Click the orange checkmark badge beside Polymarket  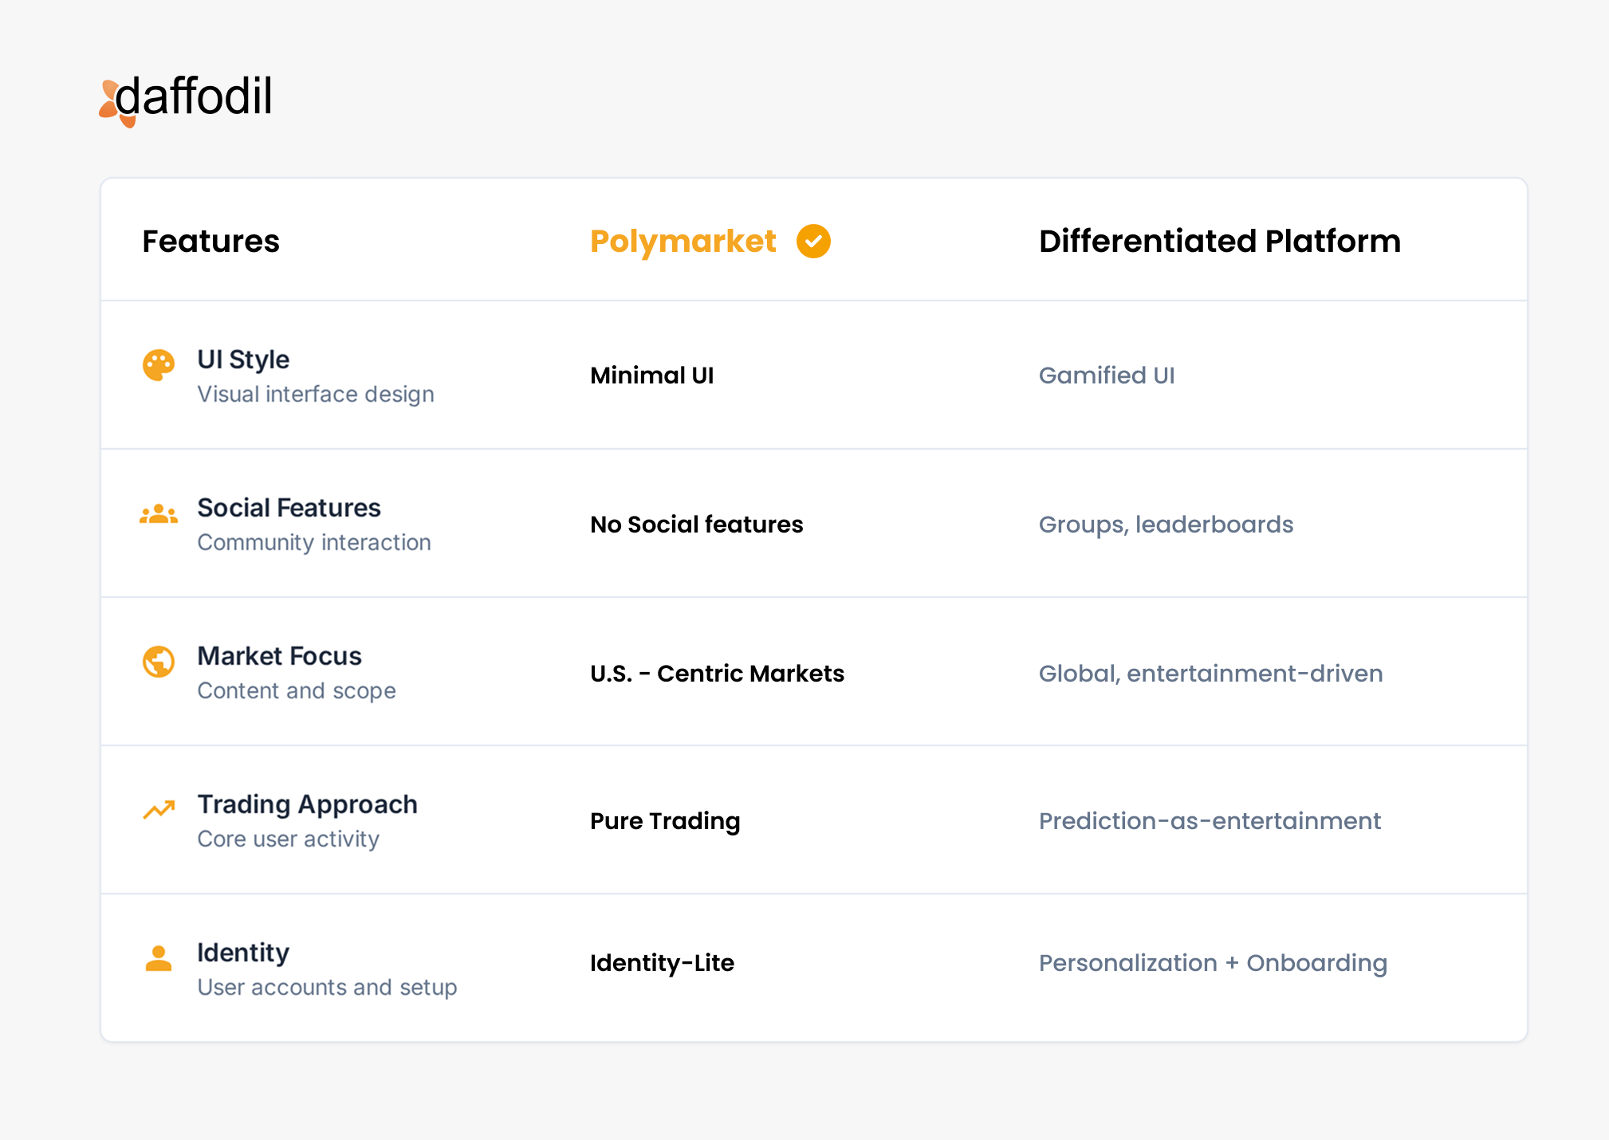click(x=813, y=241)
